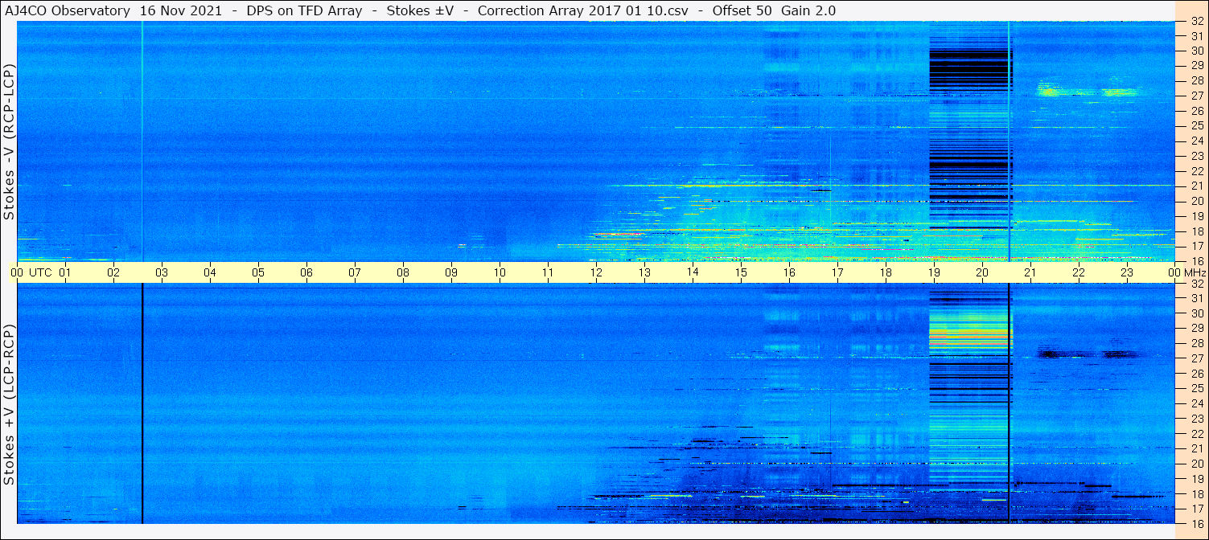Click 20 MHz label on upper frequency scale
The height and width of the screenshot is (540, 1209).
[1197, 201]
